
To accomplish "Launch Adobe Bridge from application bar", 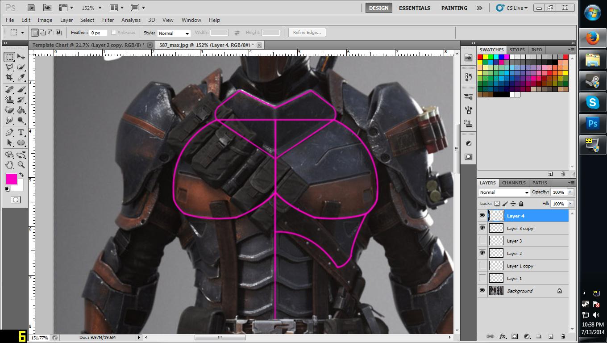I will click(31, 8).
